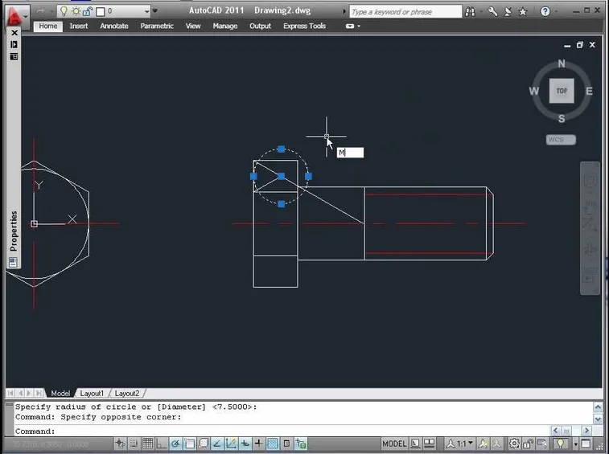
Task: Open Properties palette options menu icon
Action: 14,57
